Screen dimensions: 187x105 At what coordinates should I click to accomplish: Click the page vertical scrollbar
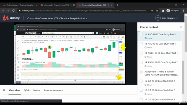186,34
